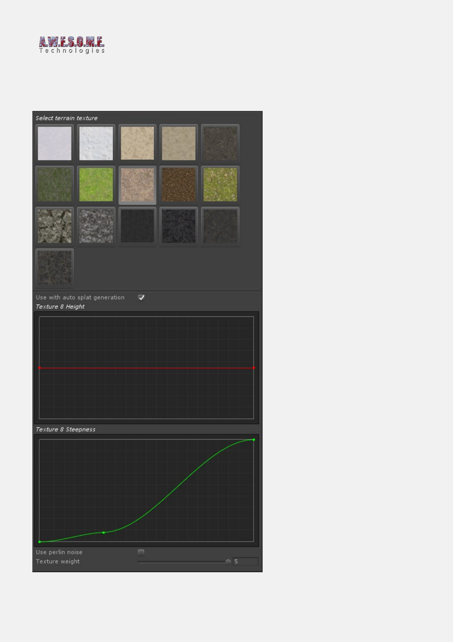Select the bumpy snow texture thumbnail
The width and height of the screenshot is (453, 642).
96,143
